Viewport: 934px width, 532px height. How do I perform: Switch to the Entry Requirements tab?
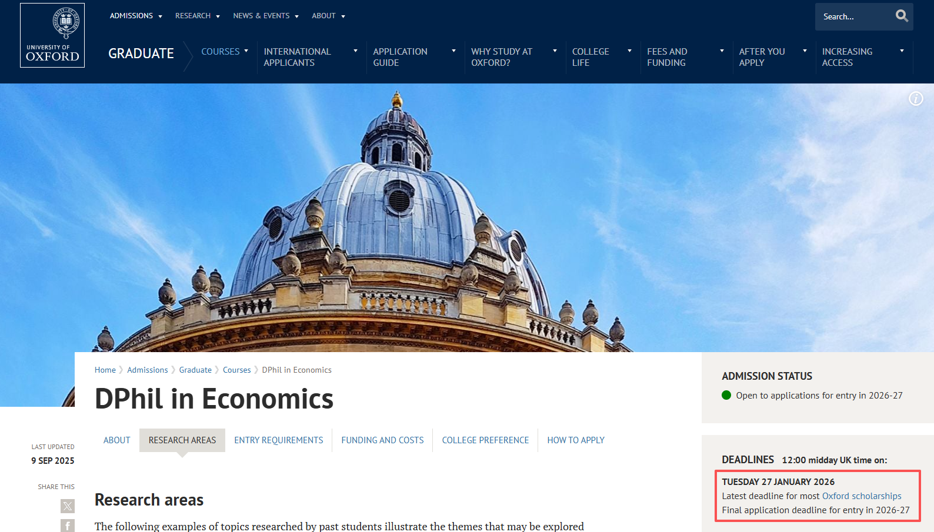[278, 440]
